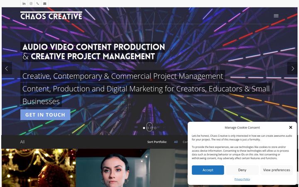
Task: Click the phone icon in top bar
Action: point(38,3)
